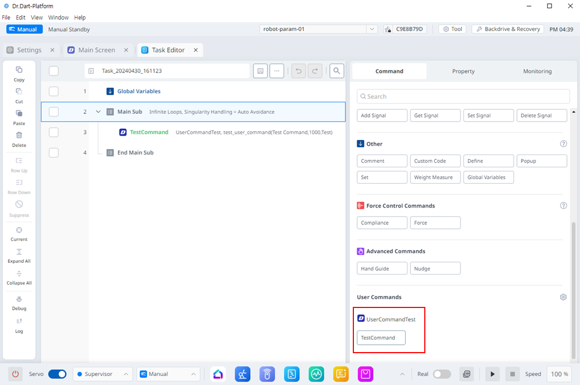Check the End Main Sub row checkbox
580x385 pixels.
point(54,152)
